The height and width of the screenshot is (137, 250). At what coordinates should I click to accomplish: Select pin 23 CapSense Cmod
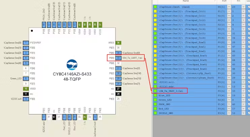[95, 117]
